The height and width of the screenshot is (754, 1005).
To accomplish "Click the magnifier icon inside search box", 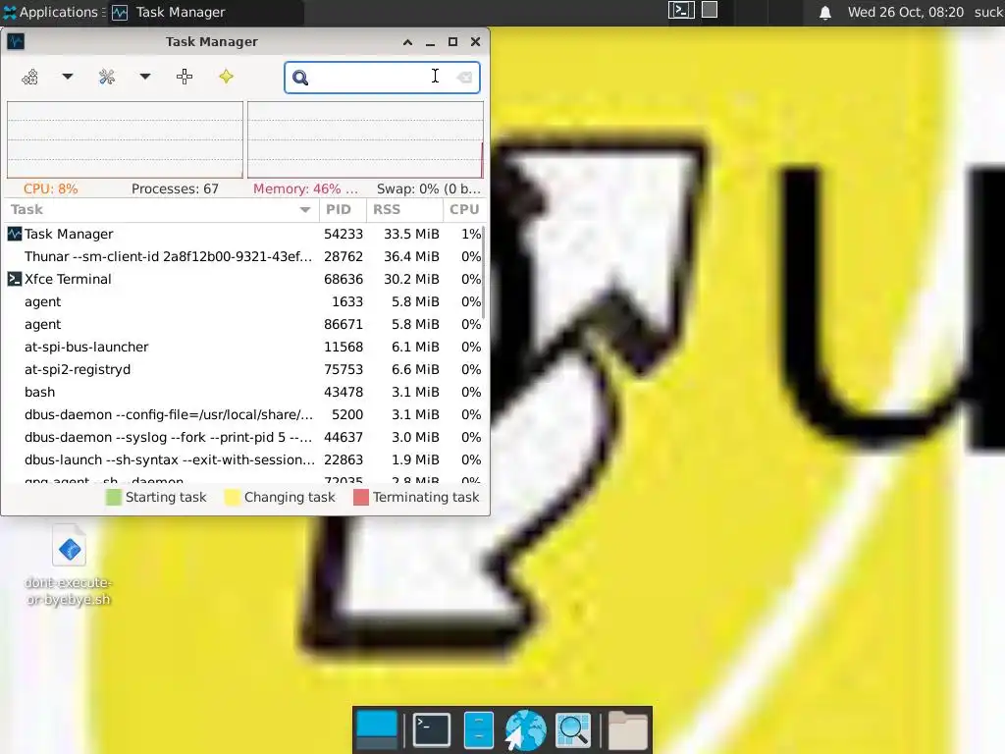I will coord(300,78).
